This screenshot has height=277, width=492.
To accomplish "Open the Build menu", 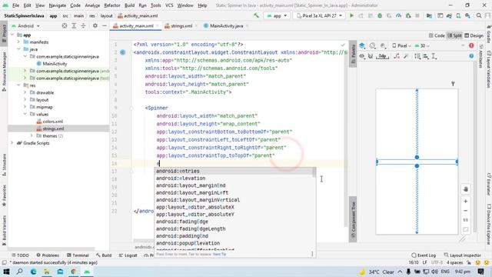I will [130, 5].
